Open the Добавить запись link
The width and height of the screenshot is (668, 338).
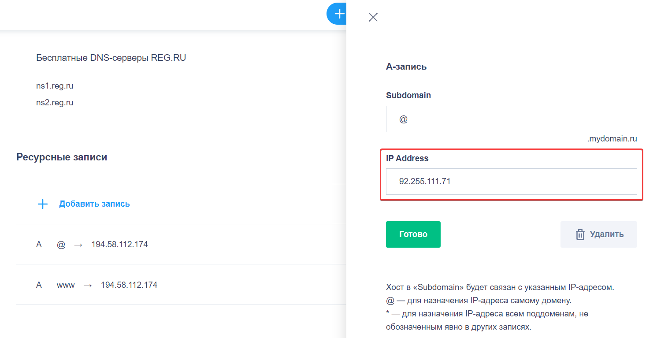pyautogui.click(x=94, y=204)
